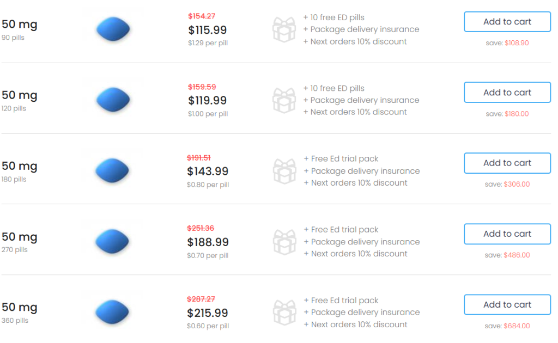Screen dimensions: 558x343
Task: Click the save $180.00 text
Action: [x=507, y=114]
